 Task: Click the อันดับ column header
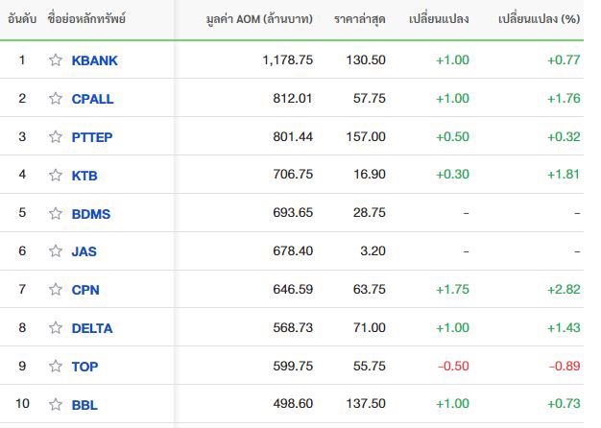22,19
